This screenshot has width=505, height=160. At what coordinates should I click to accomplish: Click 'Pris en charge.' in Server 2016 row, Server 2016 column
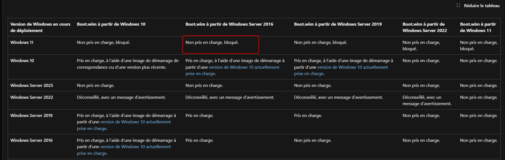(200, 140)
